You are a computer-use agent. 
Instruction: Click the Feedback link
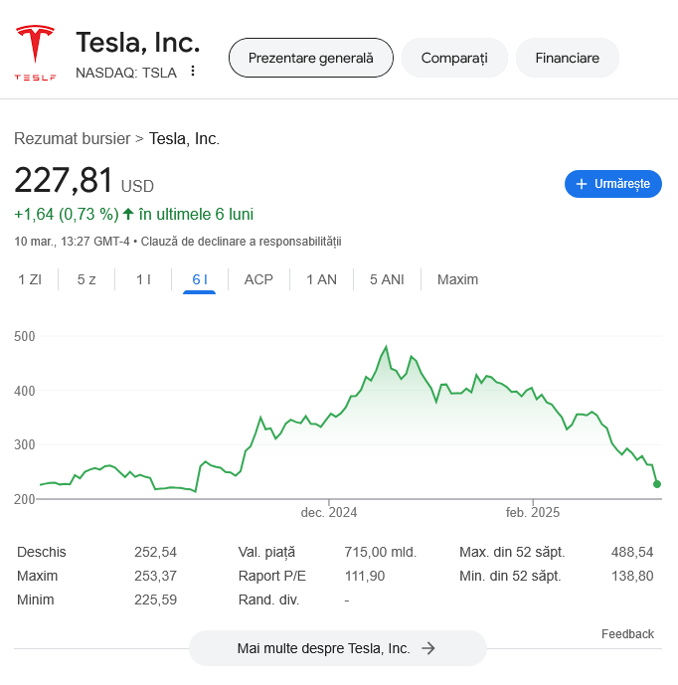627,634
